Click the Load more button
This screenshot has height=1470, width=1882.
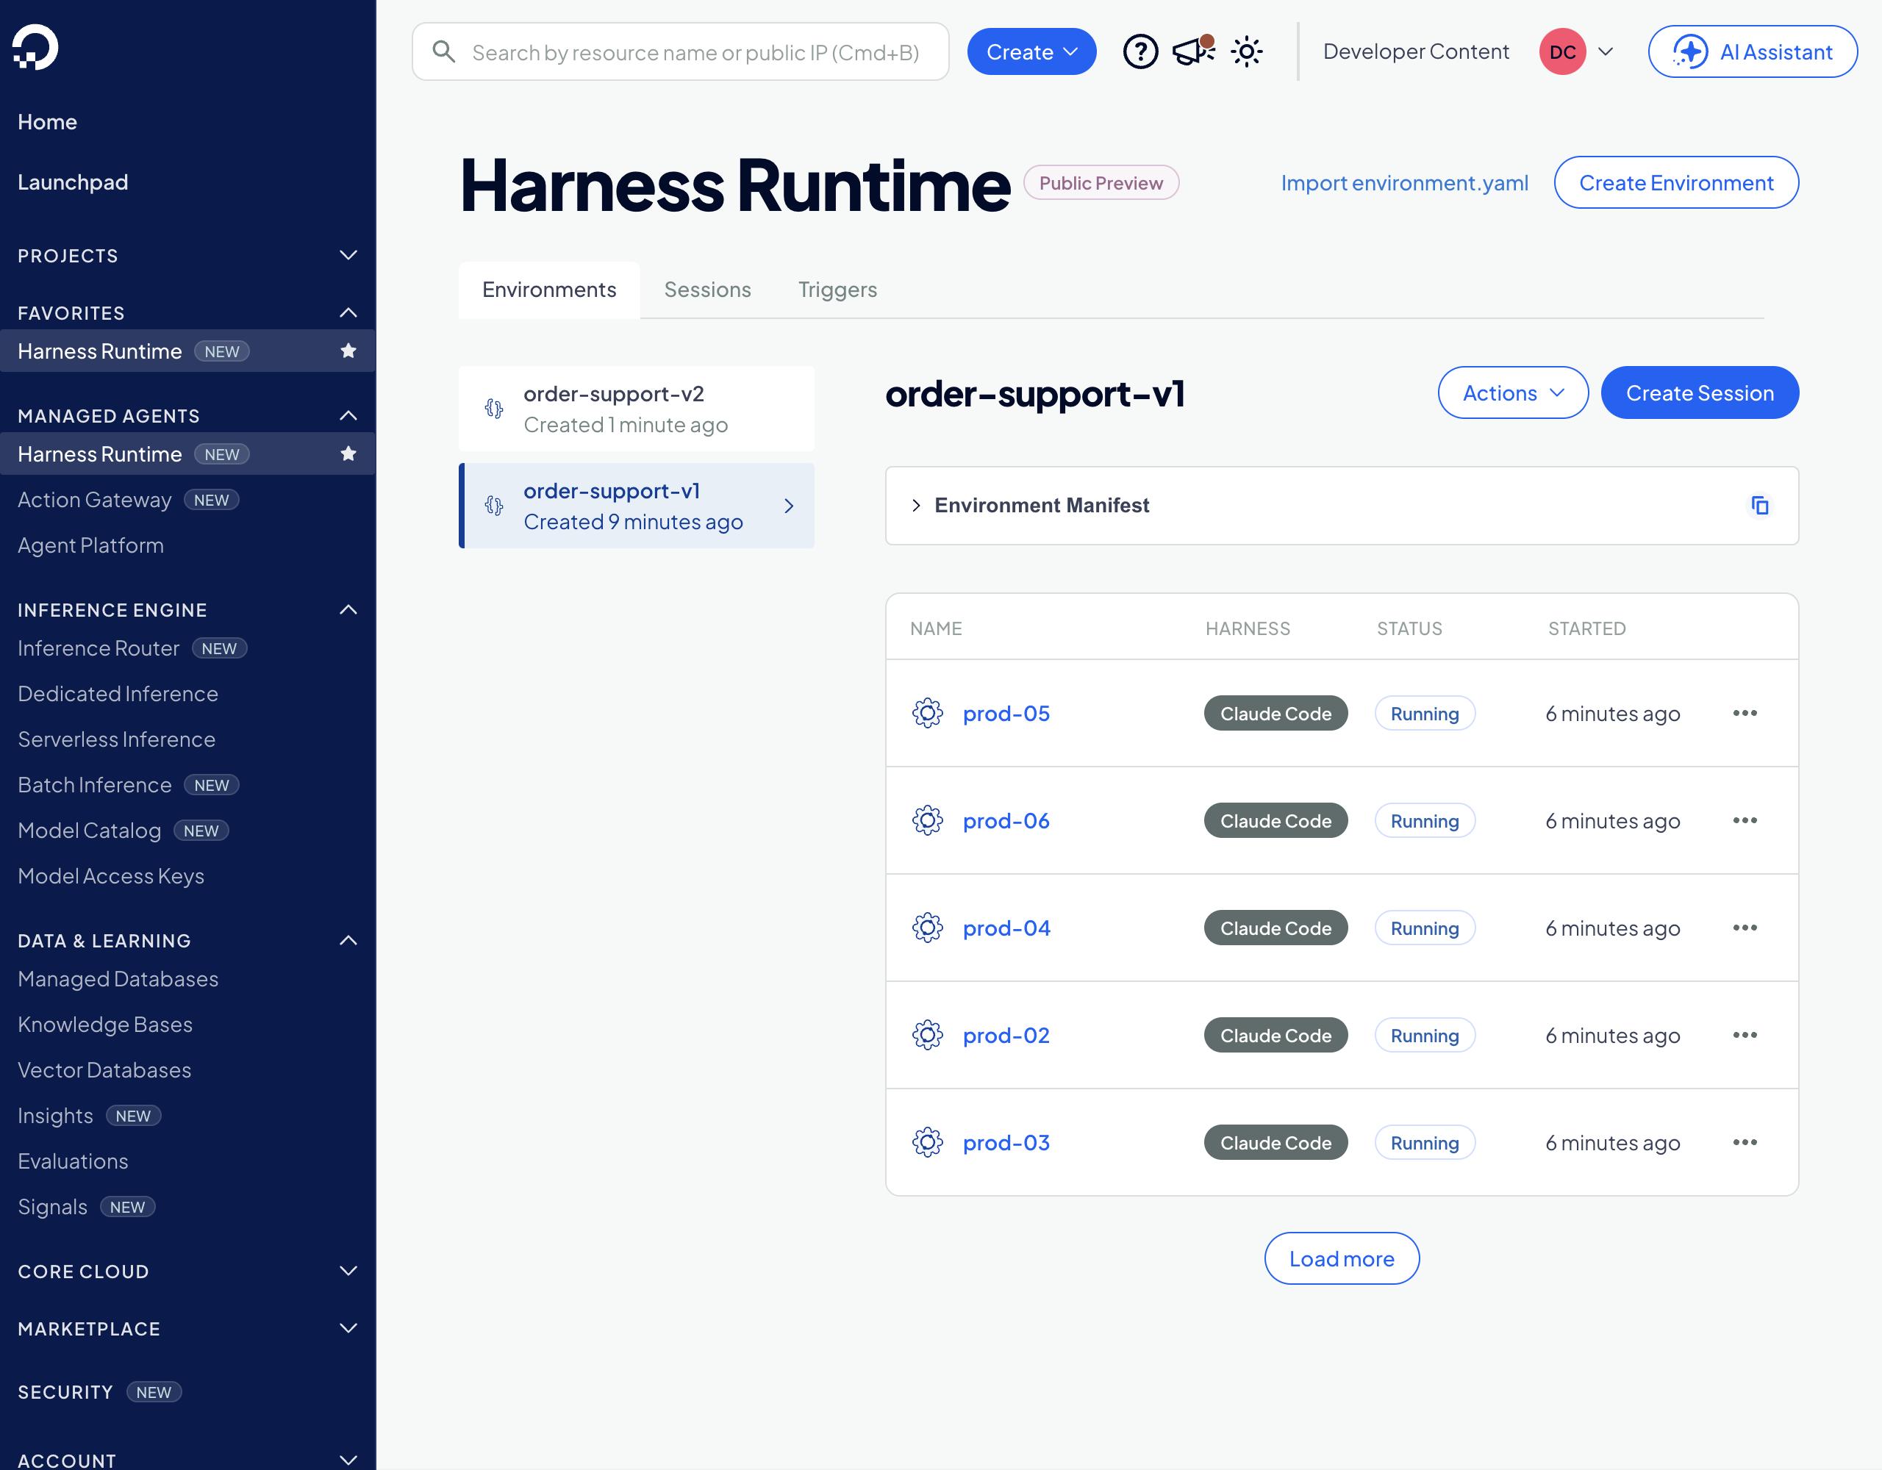tap(1342, 1259)
